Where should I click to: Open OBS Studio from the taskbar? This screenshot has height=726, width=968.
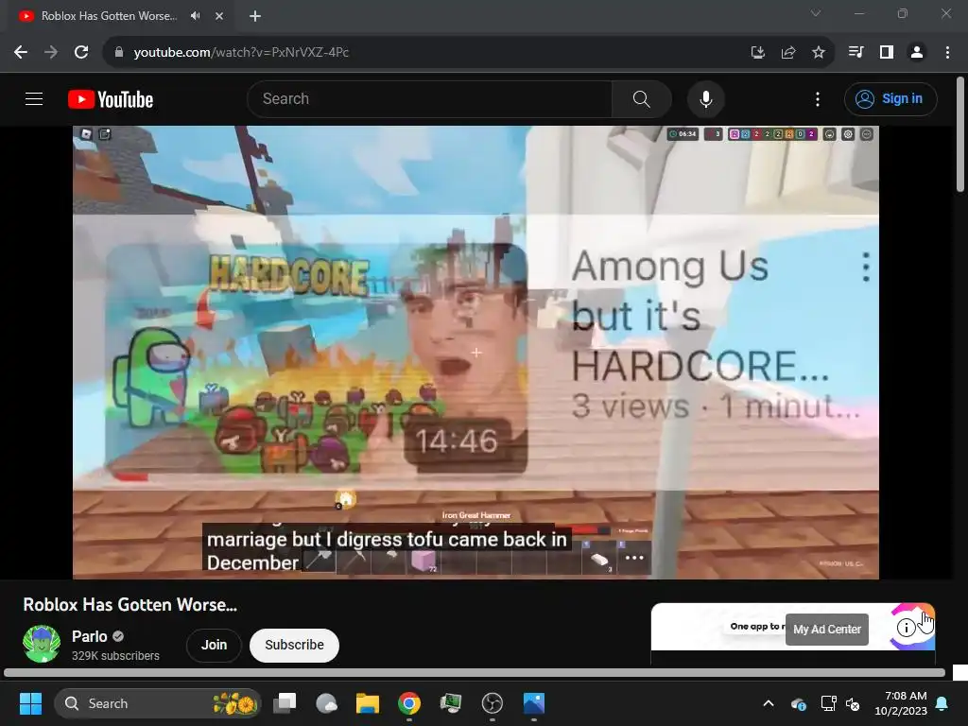pyautogui.click(x=492, y=703)
